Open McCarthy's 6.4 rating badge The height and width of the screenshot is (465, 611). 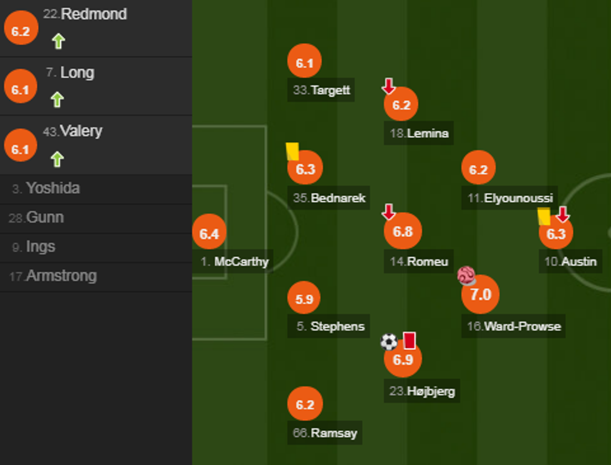pyautogui.click(x=209, y=234)
